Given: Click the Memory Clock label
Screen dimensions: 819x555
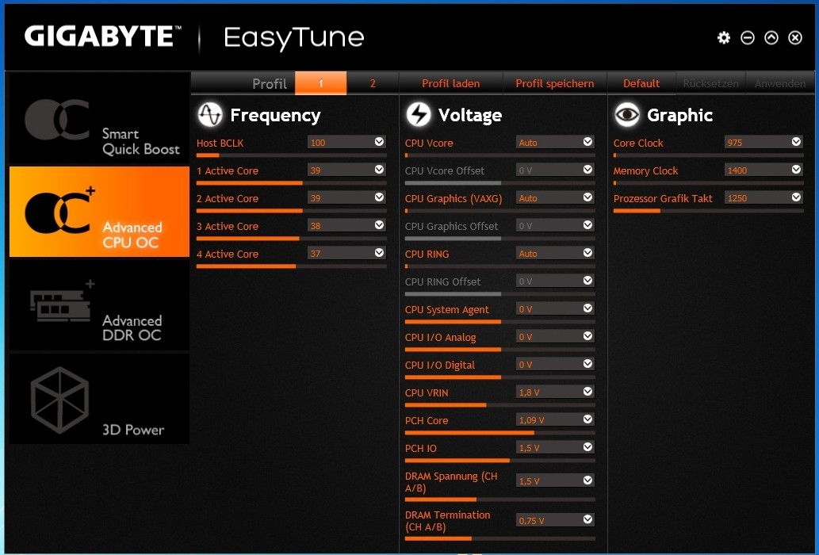Looking at the screenshot, I should tap(645, 170).
